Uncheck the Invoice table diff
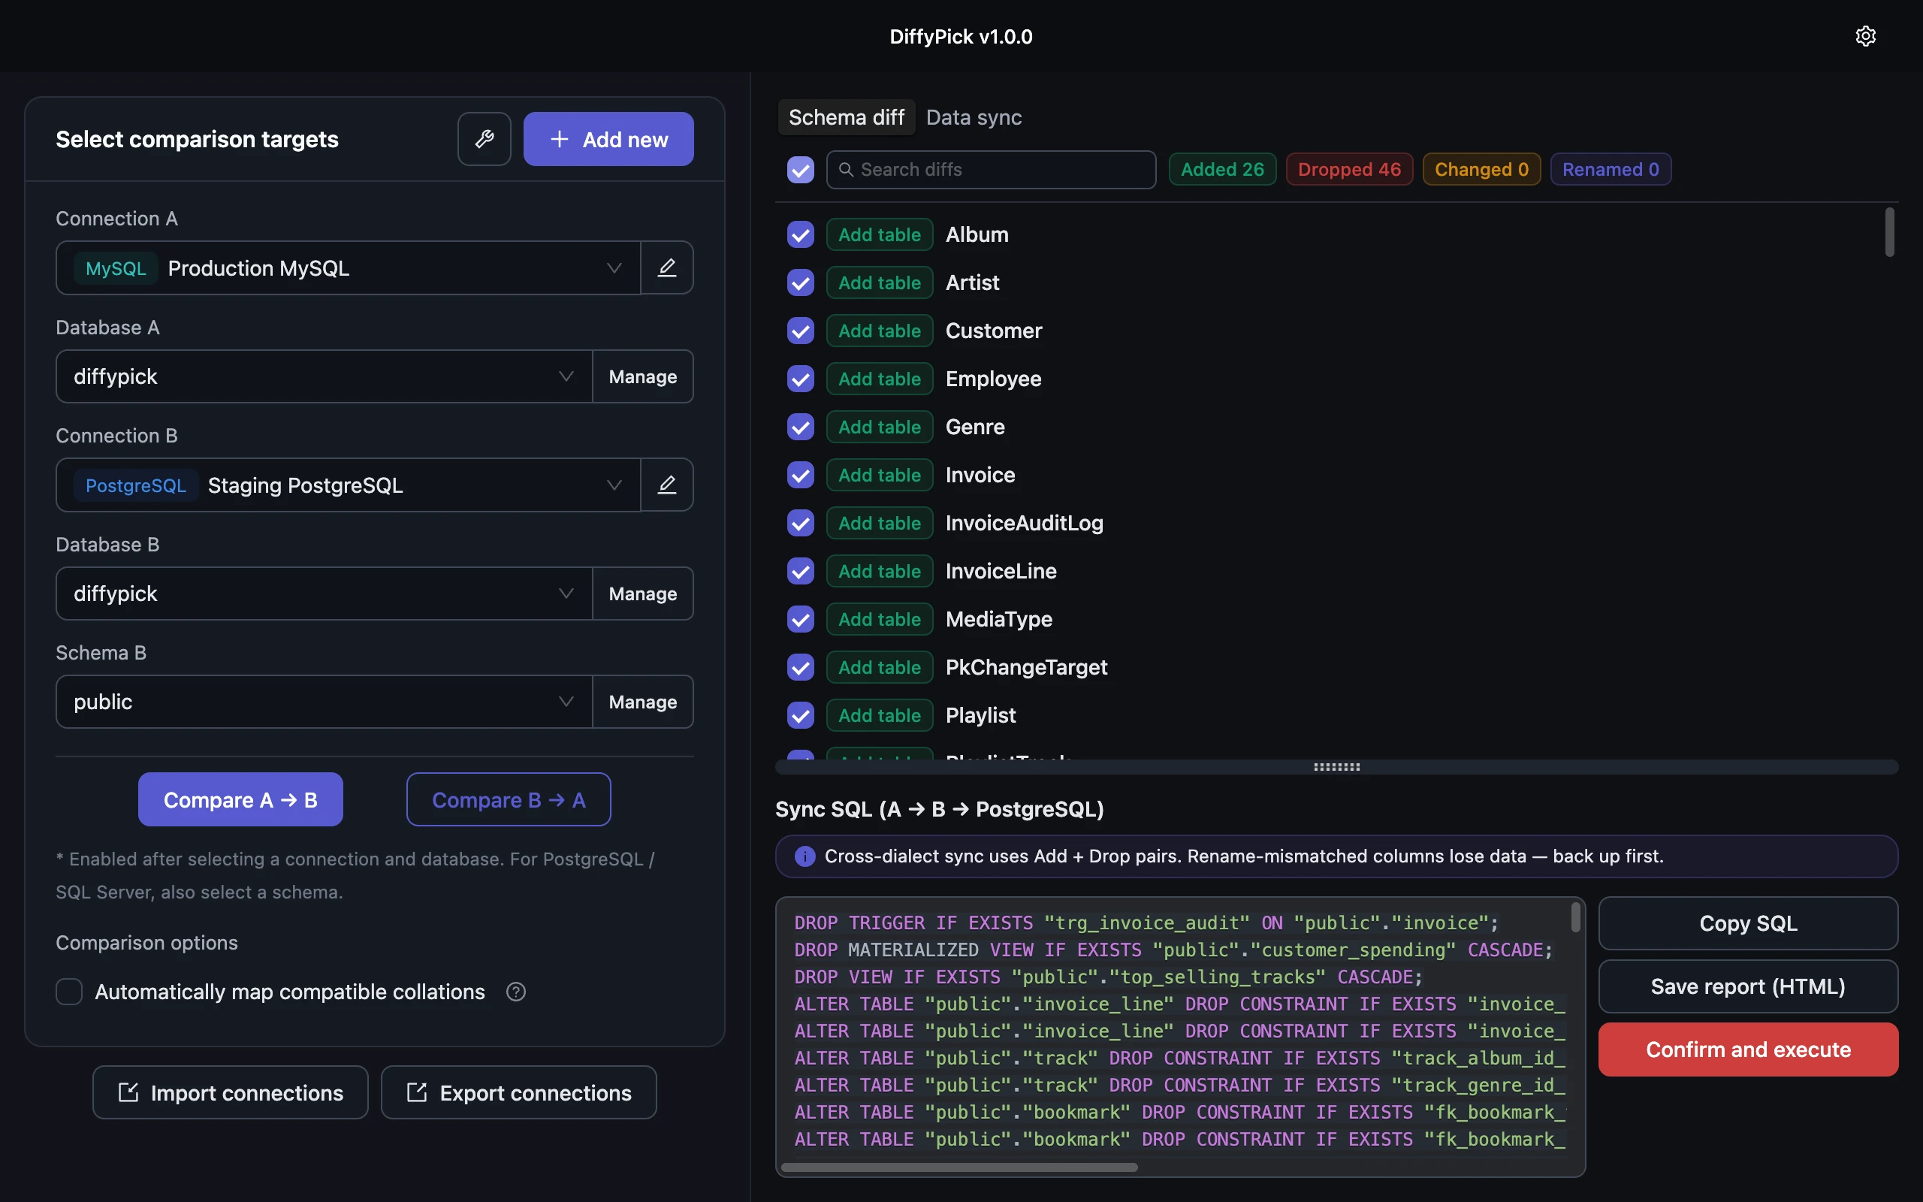The image size is (1923, 1202). (800, 475)
